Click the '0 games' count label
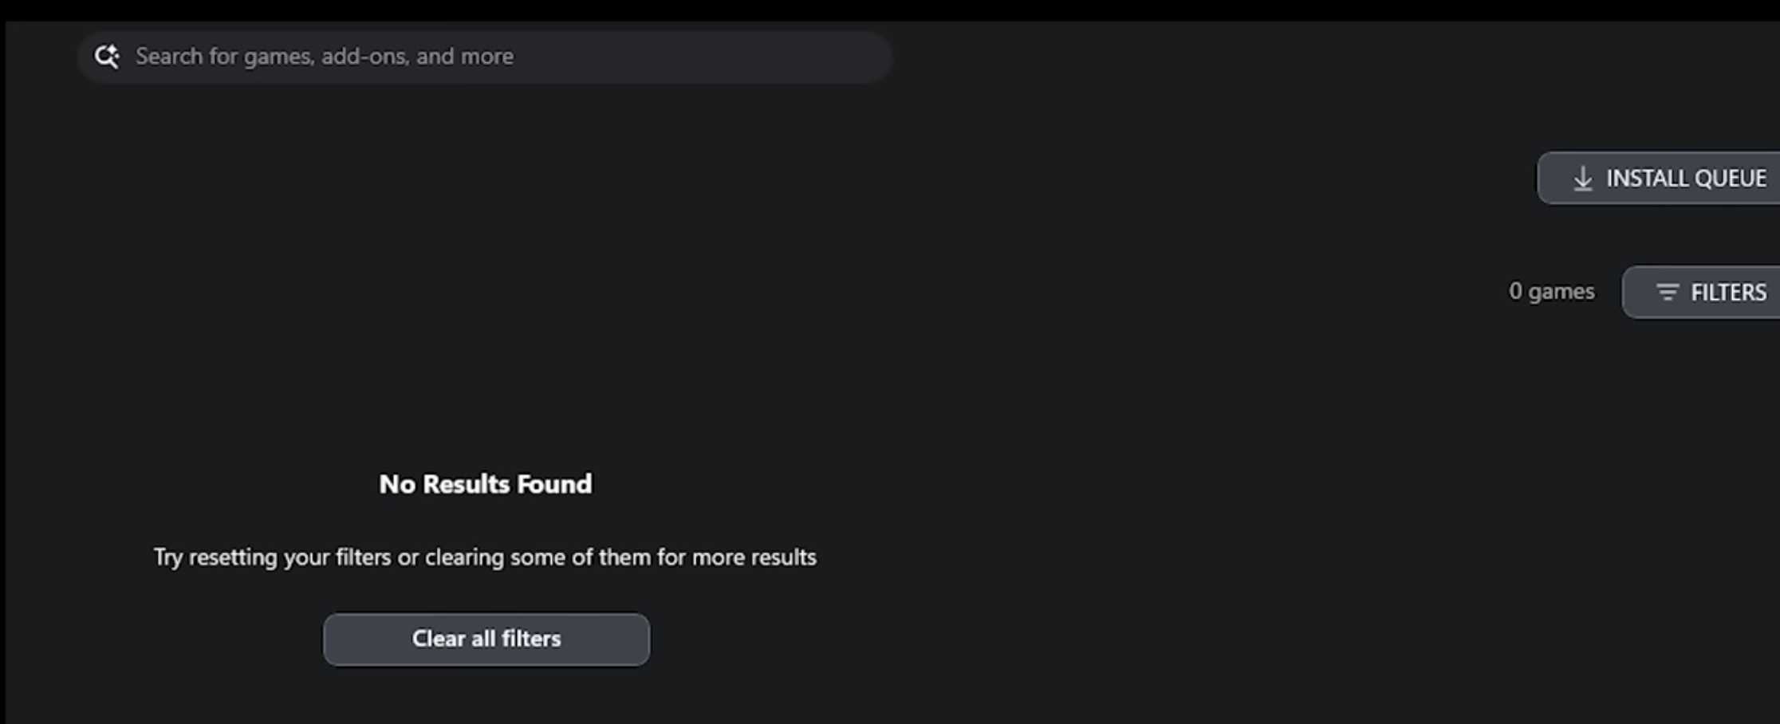This screenshot has height=724, width=1780. click(x=1551, y=292)
